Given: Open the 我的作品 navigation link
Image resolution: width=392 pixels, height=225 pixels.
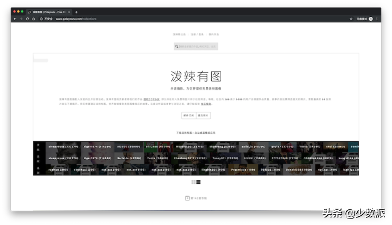Looking at the screenshot, I should point(214,34).
